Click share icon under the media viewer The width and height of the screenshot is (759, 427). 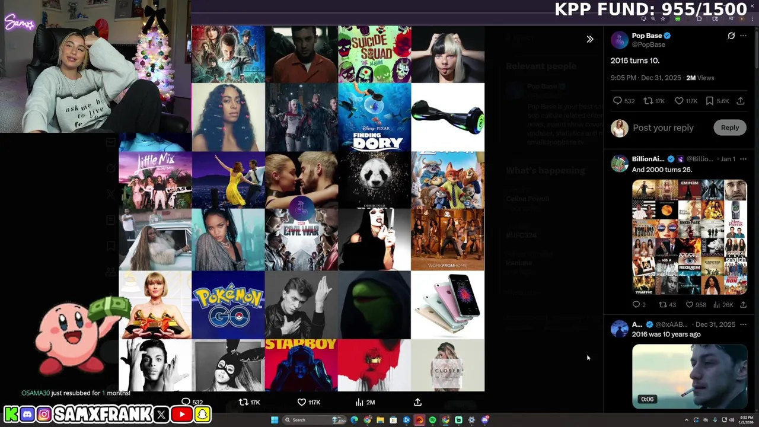[x=417, y=402]
